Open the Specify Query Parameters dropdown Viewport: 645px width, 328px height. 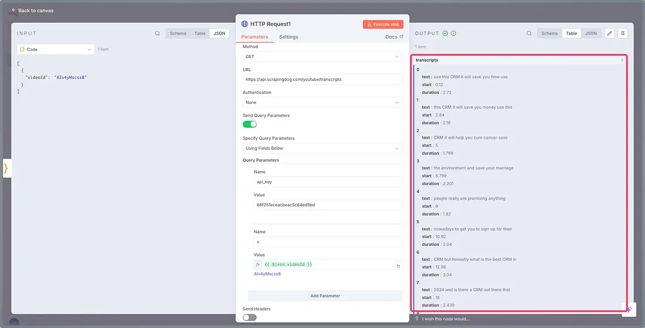click(x=322, y=148)
